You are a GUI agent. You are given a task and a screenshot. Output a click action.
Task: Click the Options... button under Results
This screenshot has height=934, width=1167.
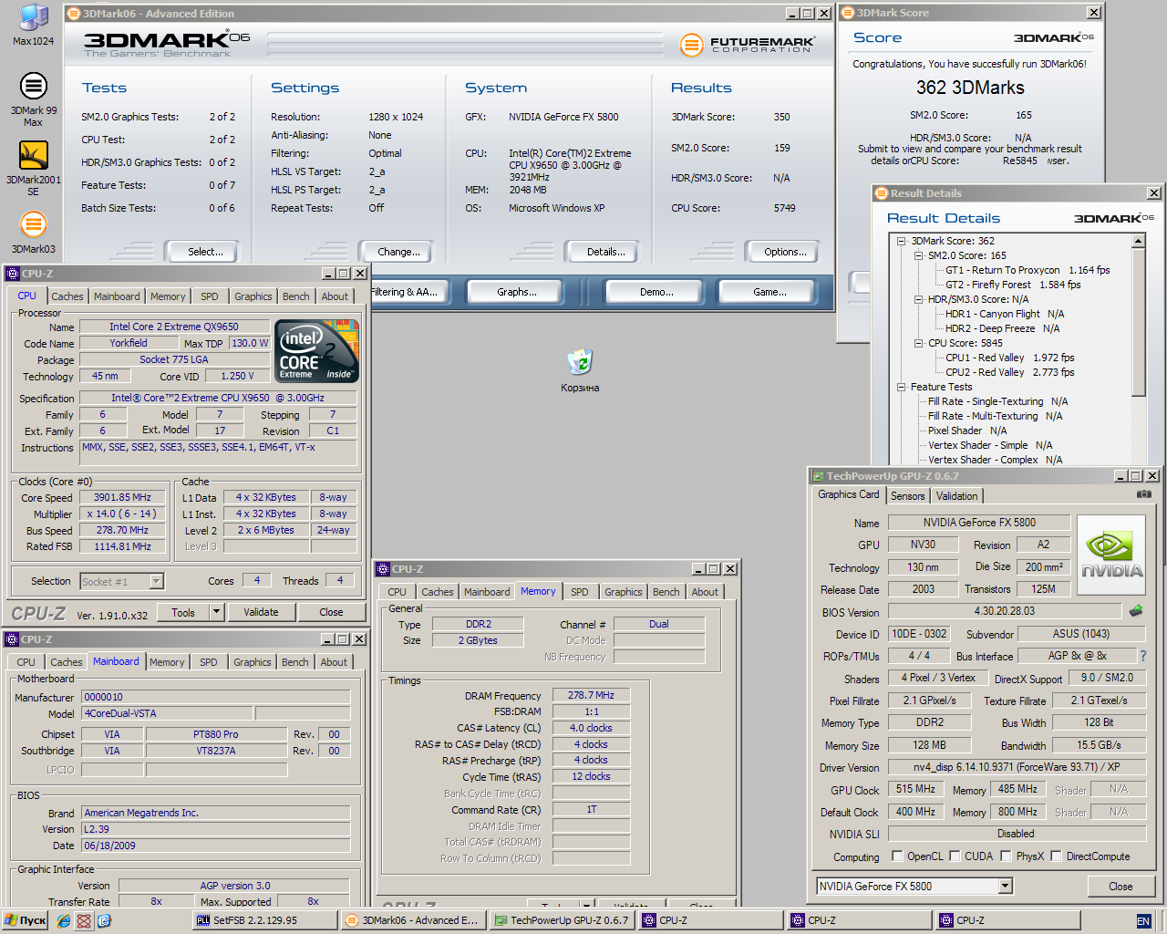[785, 252]
